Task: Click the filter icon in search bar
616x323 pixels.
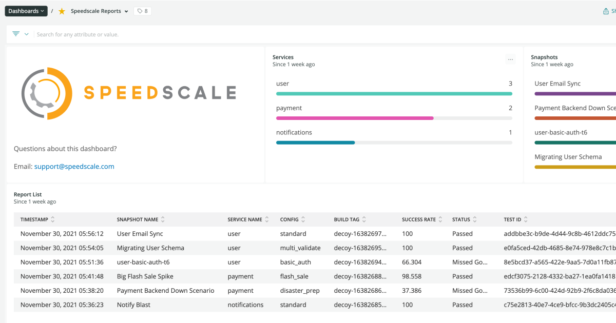Action: point(16,34)
